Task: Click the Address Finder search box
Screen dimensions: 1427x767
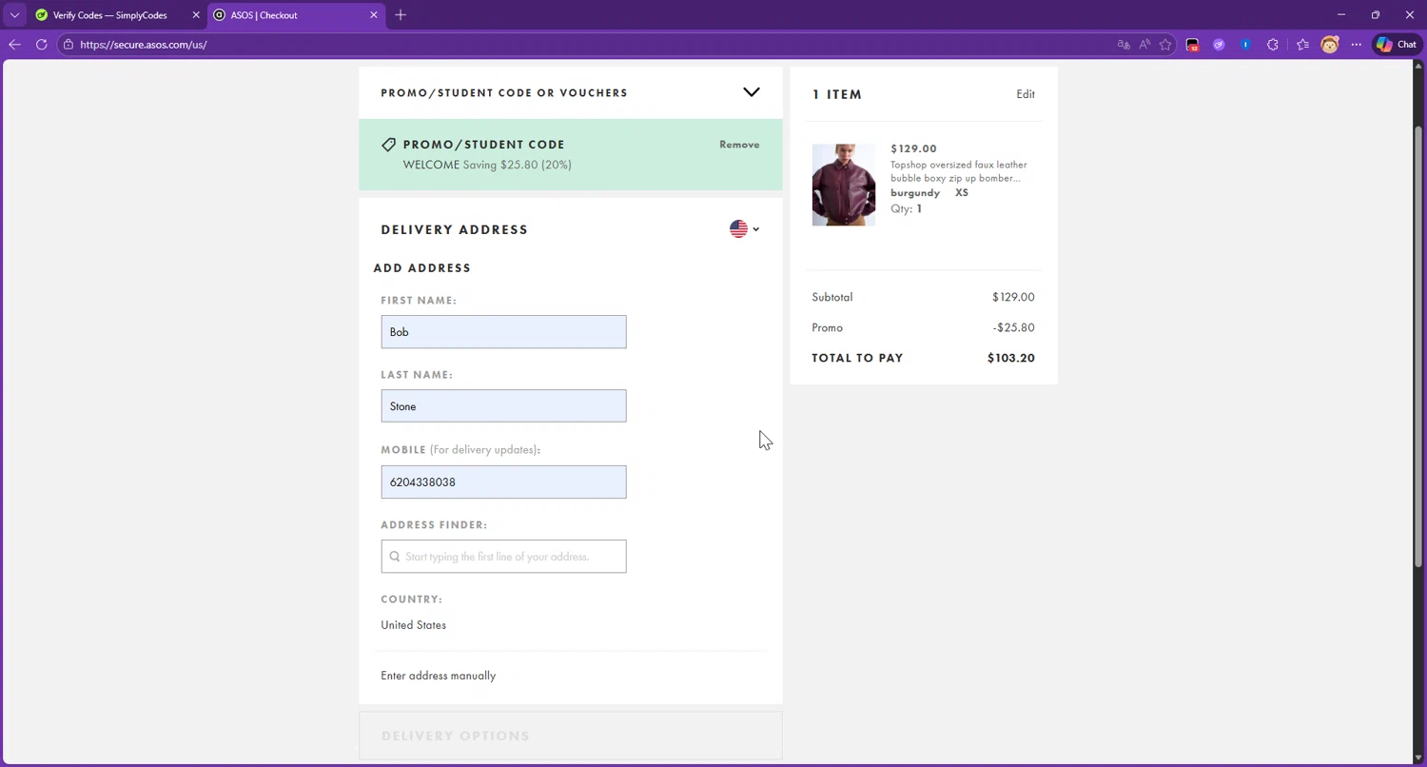Action: (x=503, y=557)
